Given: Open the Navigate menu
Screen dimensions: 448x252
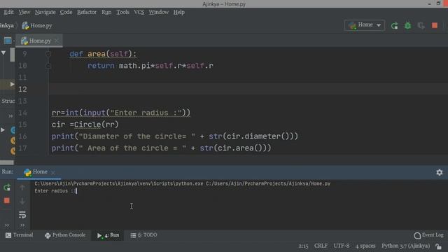Looking at the screenshot, I should (x=45, y=13).
